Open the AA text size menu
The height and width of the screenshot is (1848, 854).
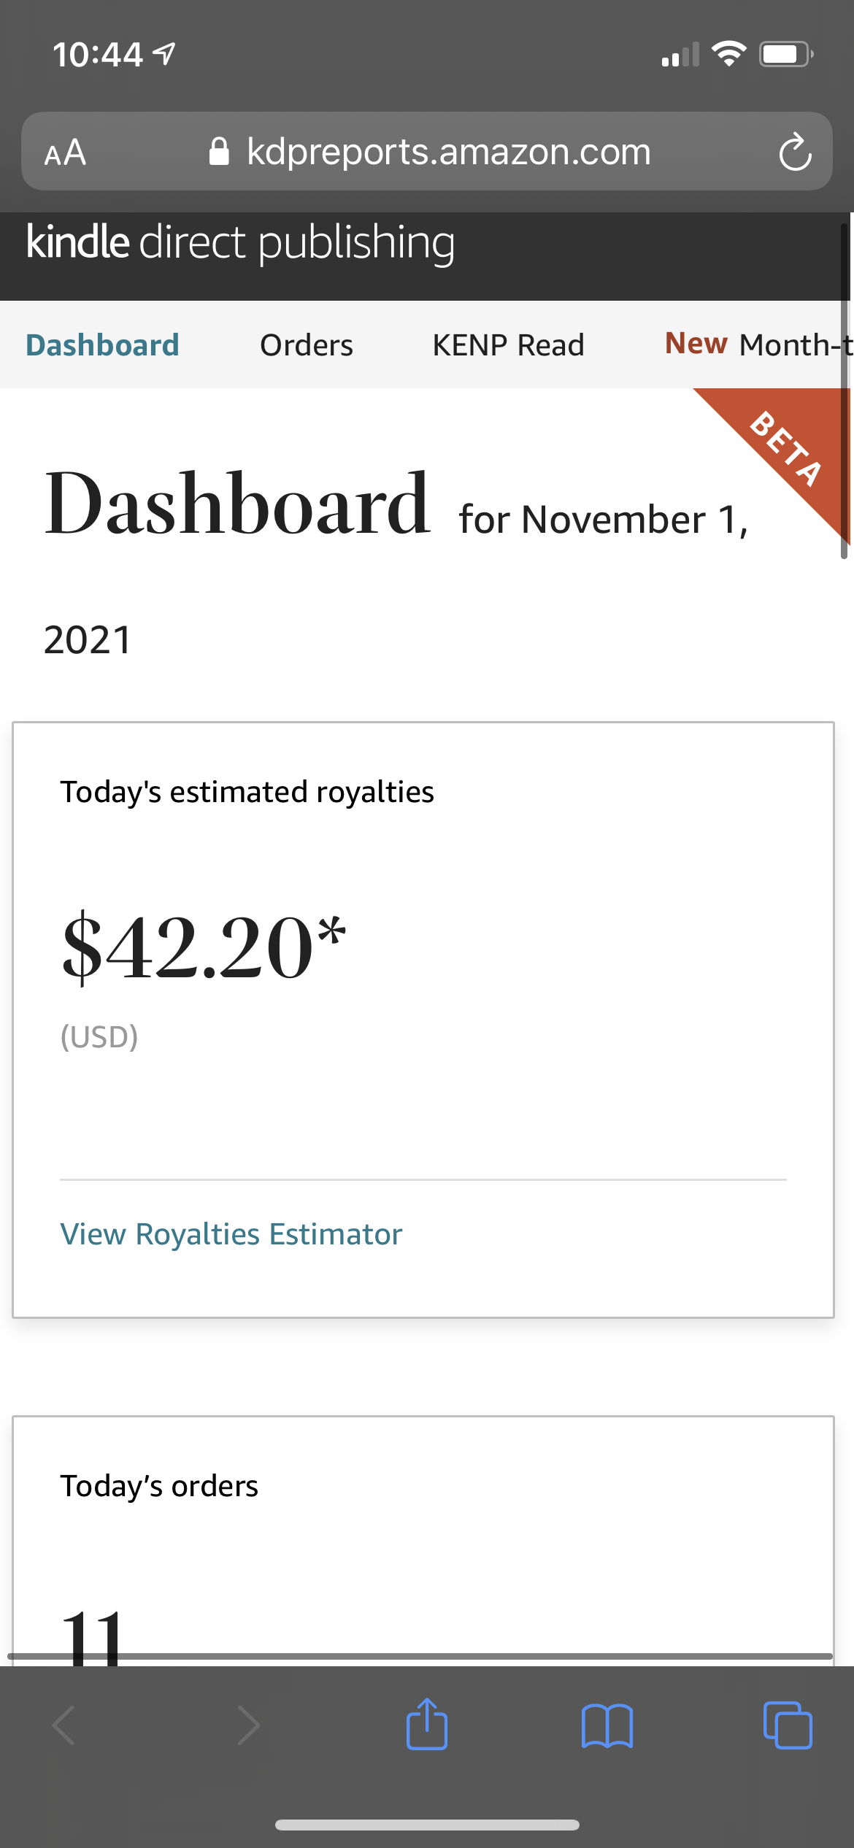click(x=66, y=153)
